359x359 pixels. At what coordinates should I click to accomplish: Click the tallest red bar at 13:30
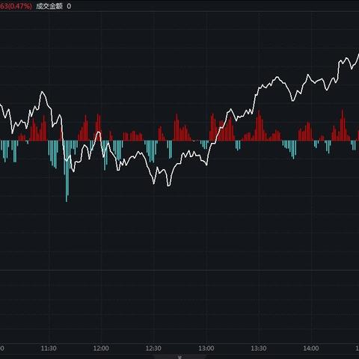[259, 125]
